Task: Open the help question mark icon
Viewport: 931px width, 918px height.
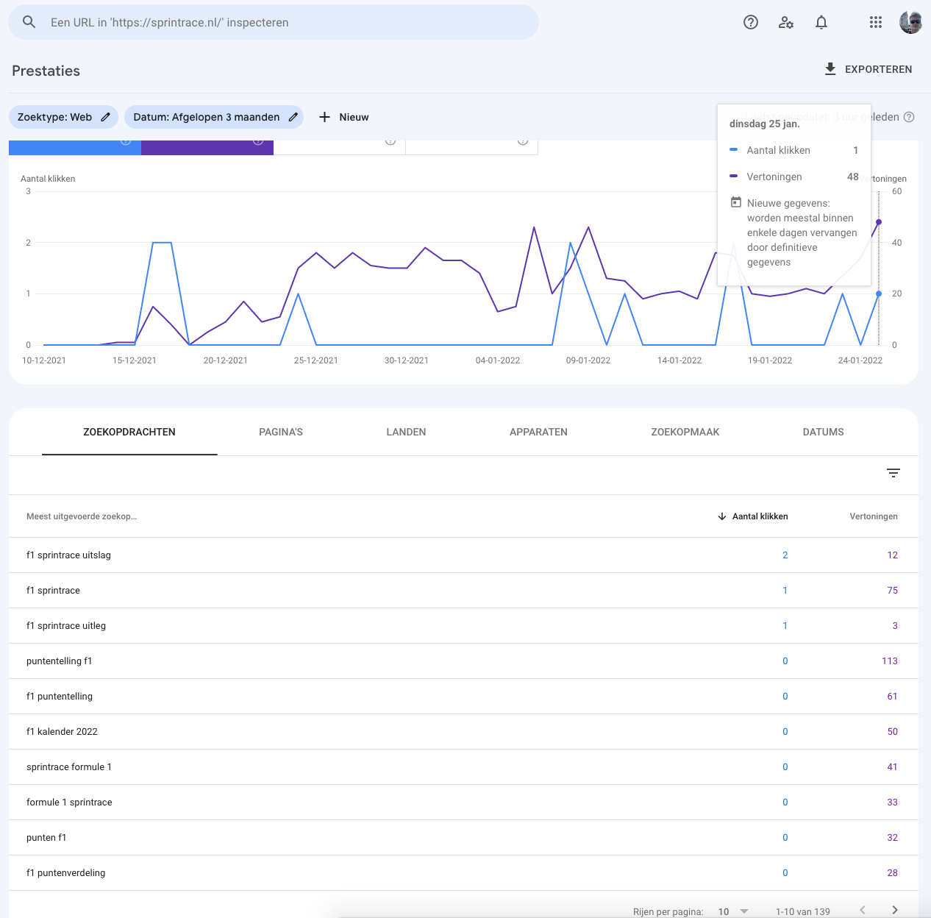Action: click(751, 22)
